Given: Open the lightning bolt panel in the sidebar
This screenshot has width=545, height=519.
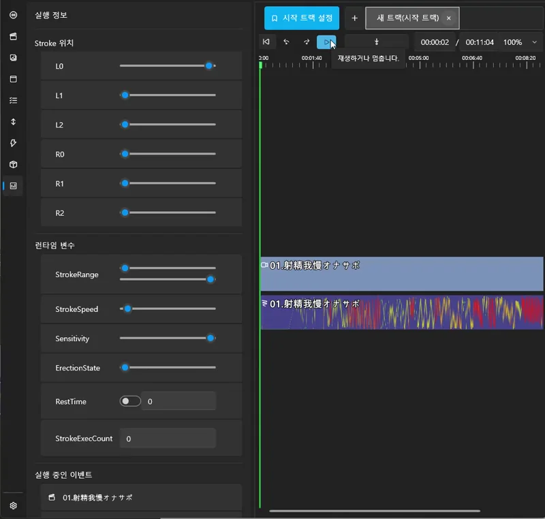Looking at the screenshot, I should tap(12, 143).
